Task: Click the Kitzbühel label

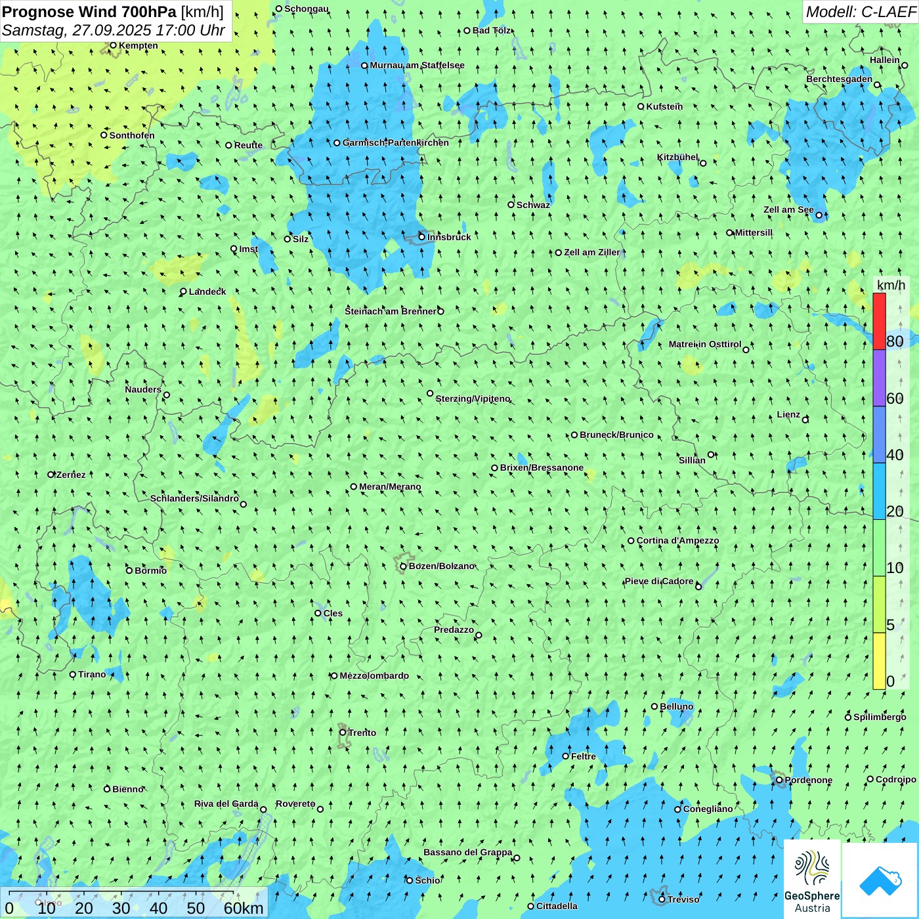Action: pyautogui.click(x=678, y=157)
